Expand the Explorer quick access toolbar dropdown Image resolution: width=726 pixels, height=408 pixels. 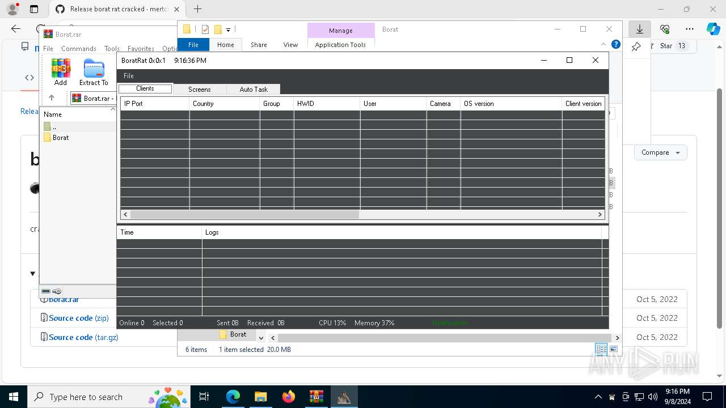(x=228, y=29)
